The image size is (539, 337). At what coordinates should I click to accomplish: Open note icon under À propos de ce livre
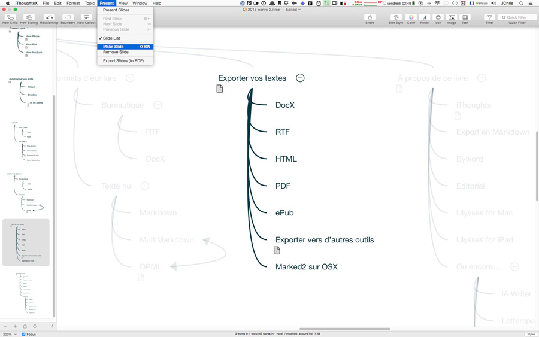pos(399,89)
